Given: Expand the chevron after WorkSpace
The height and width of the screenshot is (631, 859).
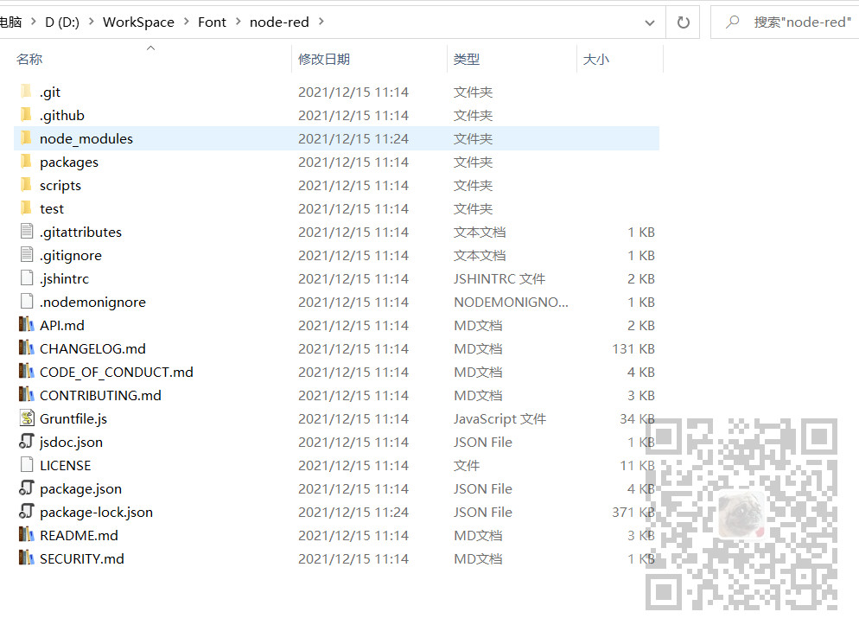Looking at the screenshot, I should point(187,22).
